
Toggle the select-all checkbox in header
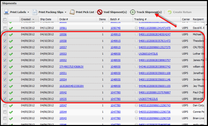click(x=5, y=19)
